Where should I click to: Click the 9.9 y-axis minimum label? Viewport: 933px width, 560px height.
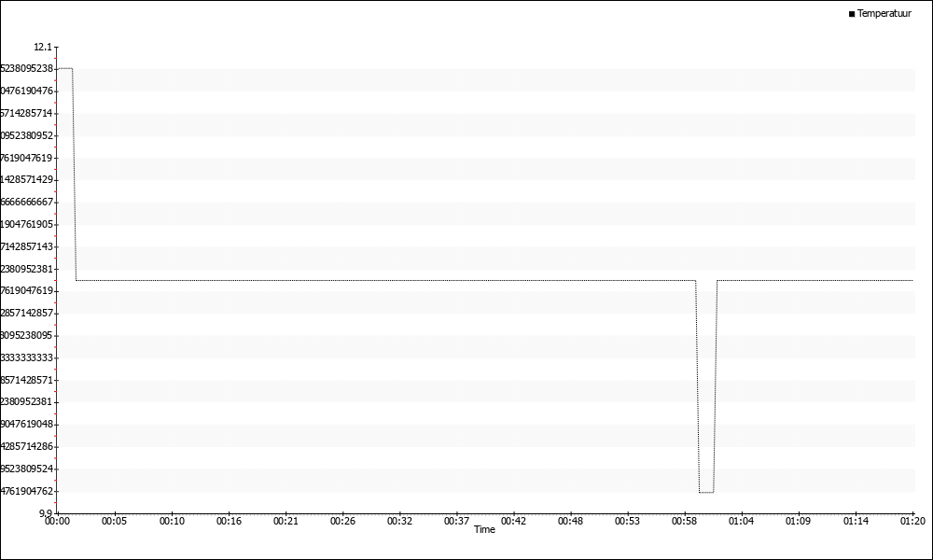[x=47, y=513]
